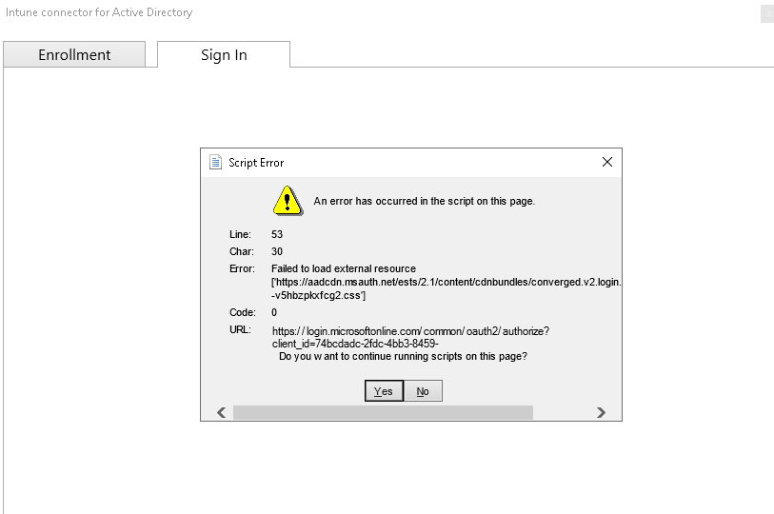Click the horizontal scrollbar thumb in dialog
The width and height of the screenshot is (774, 514).
[383, 412]
